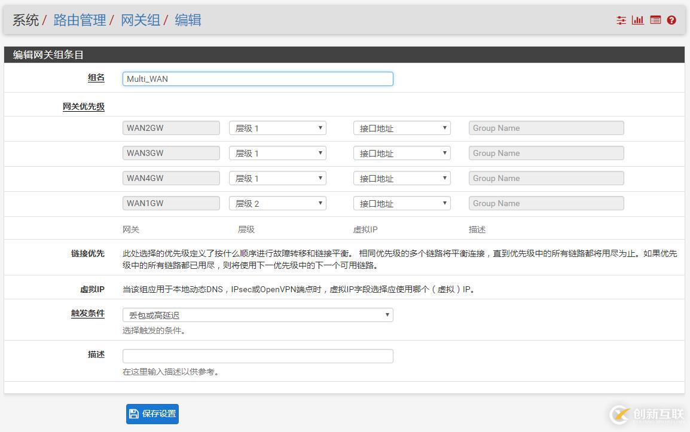Click the Multi_WAN group name field
Screen dimensions: 690x432
coord(257,78)
